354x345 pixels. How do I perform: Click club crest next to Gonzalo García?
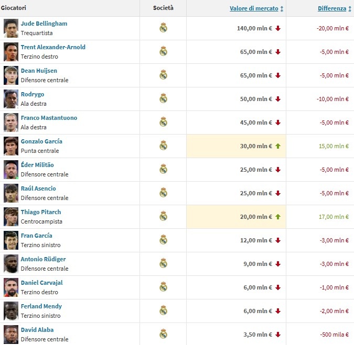point(163,146)
